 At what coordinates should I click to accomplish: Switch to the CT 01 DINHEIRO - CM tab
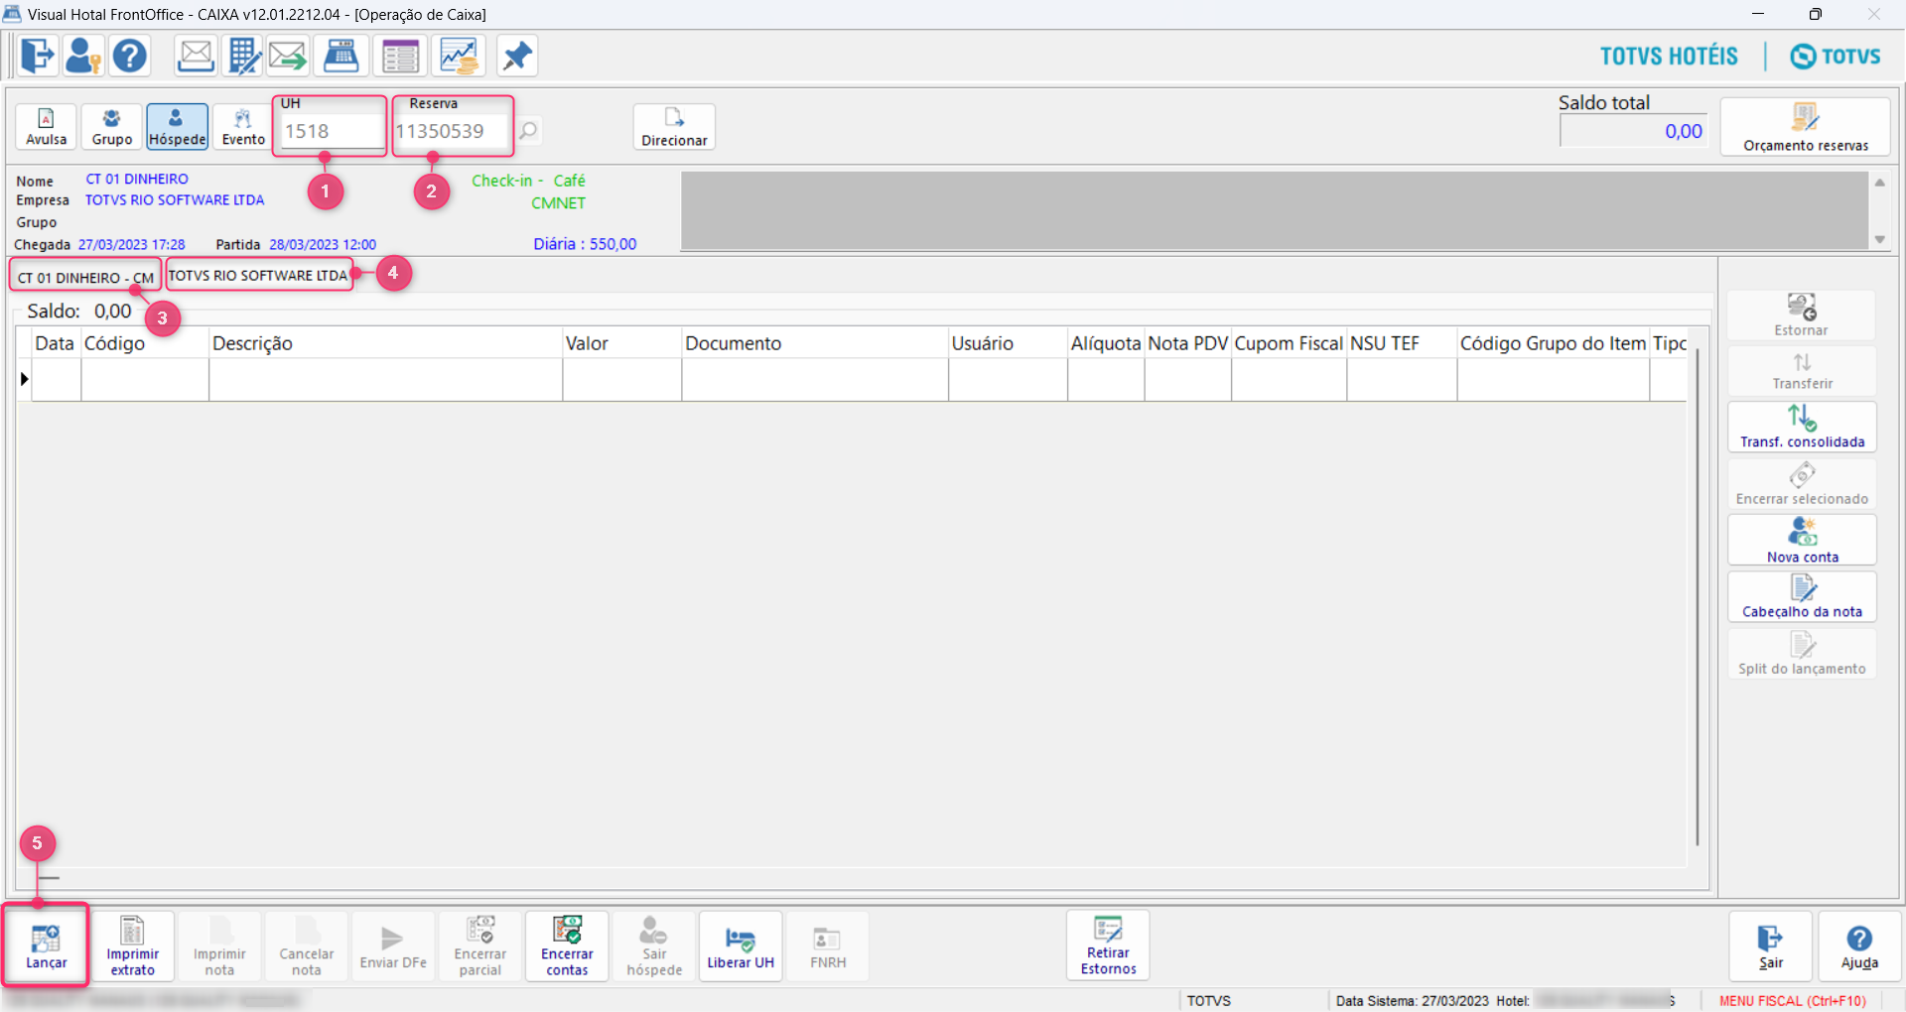pyautogui.click(x=85, y=277)
